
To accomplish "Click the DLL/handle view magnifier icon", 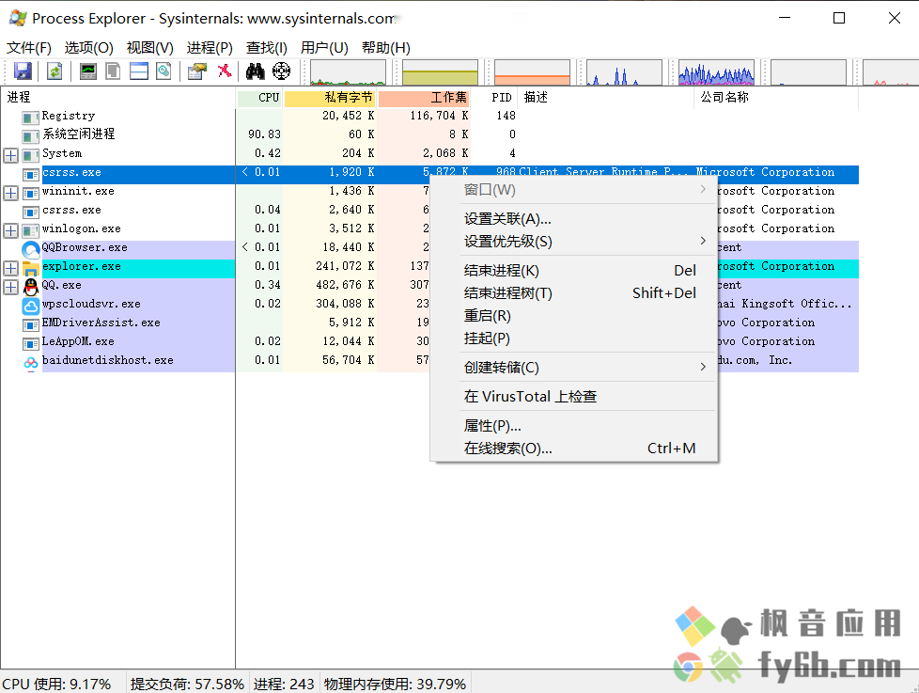I will [164, 71].
